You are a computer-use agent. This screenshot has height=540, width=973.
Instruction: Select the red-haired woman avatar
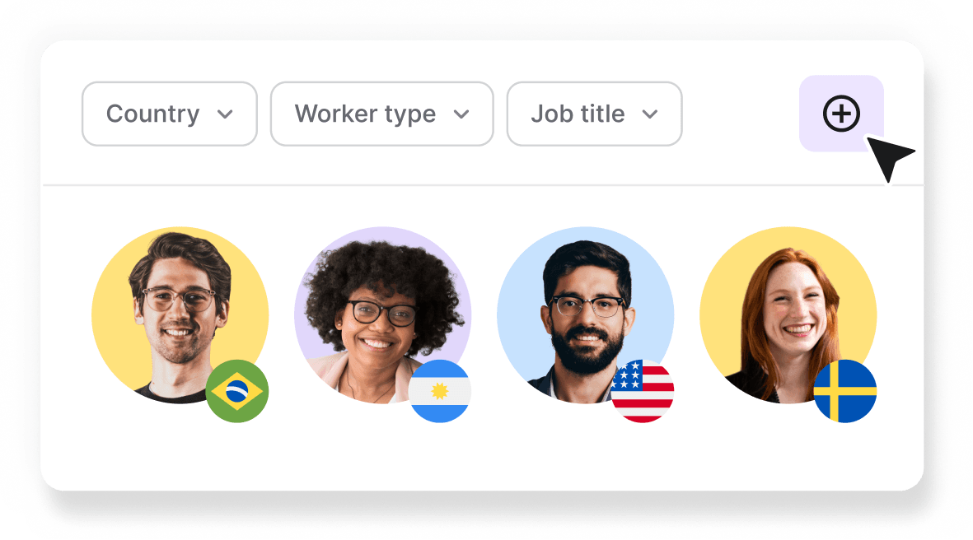[788, 315]
